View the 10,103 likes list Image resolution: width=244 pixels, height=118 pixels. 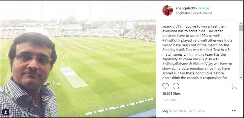pyautogui.click(x=171, y=94)
